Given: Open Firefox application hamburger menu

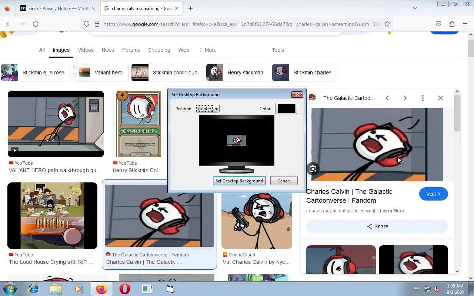Looking at the screenshot, I should (465, 24).
